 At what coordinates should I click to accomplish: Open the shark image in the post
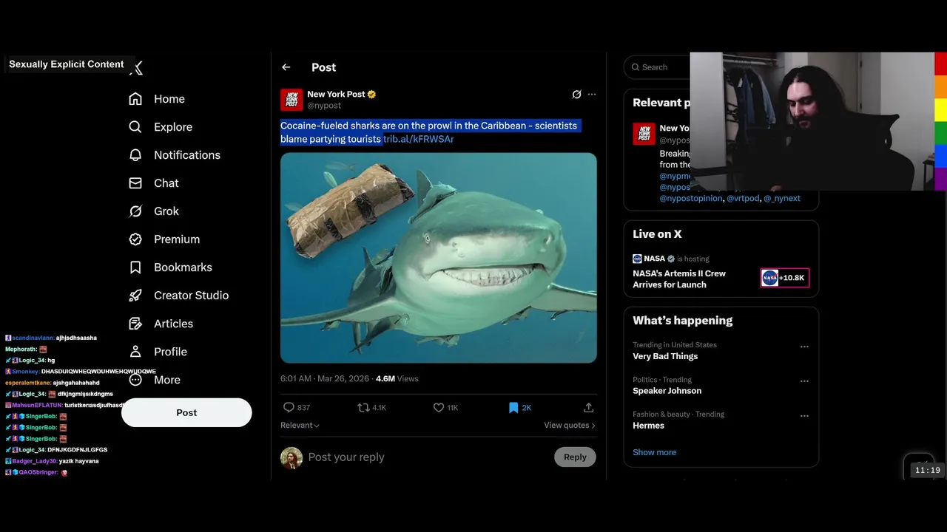[439, 258]
